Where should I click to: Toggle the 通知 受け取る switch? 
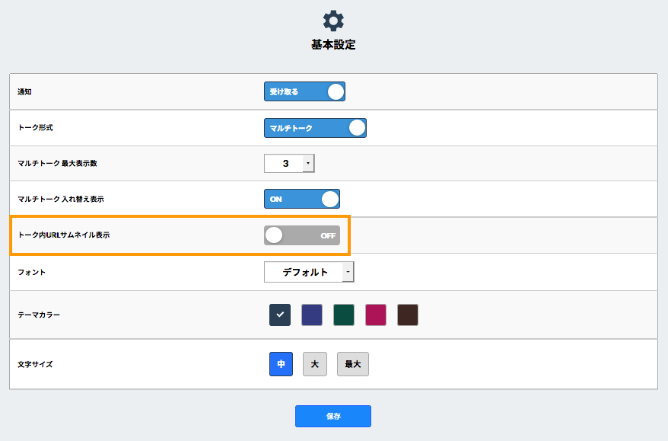(304, 92)
